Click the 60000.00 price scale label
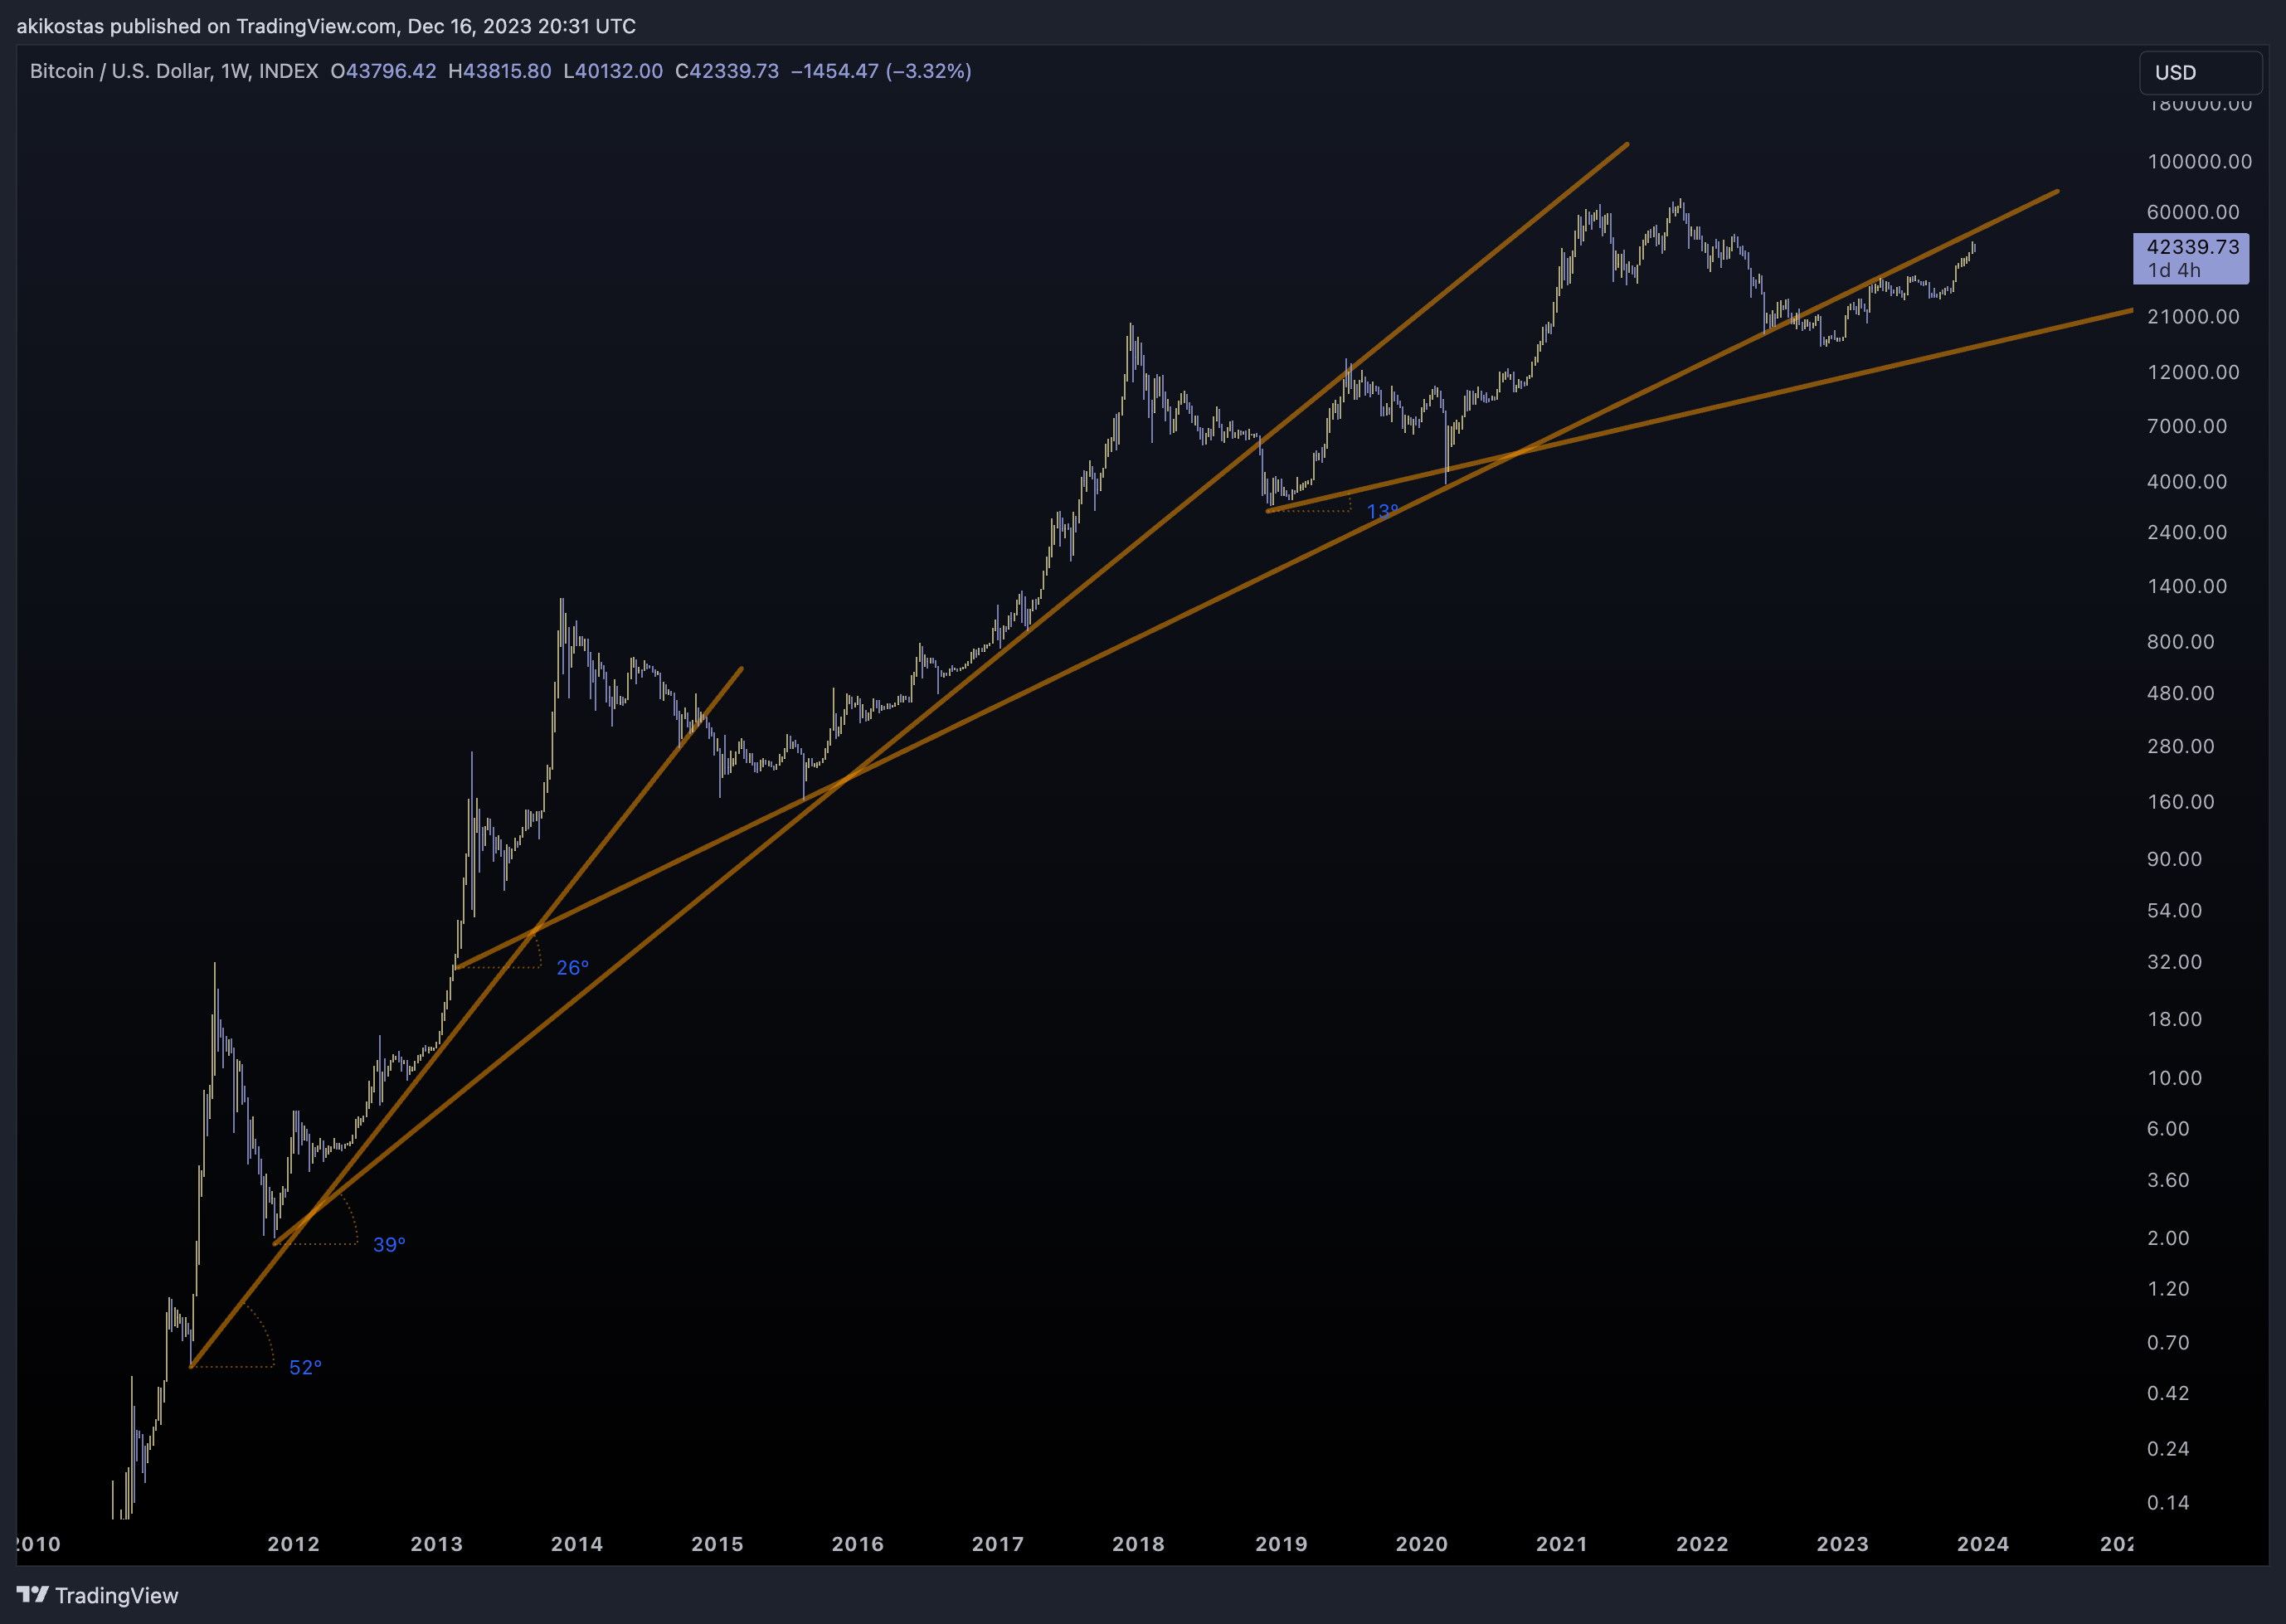 [x=2193, y=212]
